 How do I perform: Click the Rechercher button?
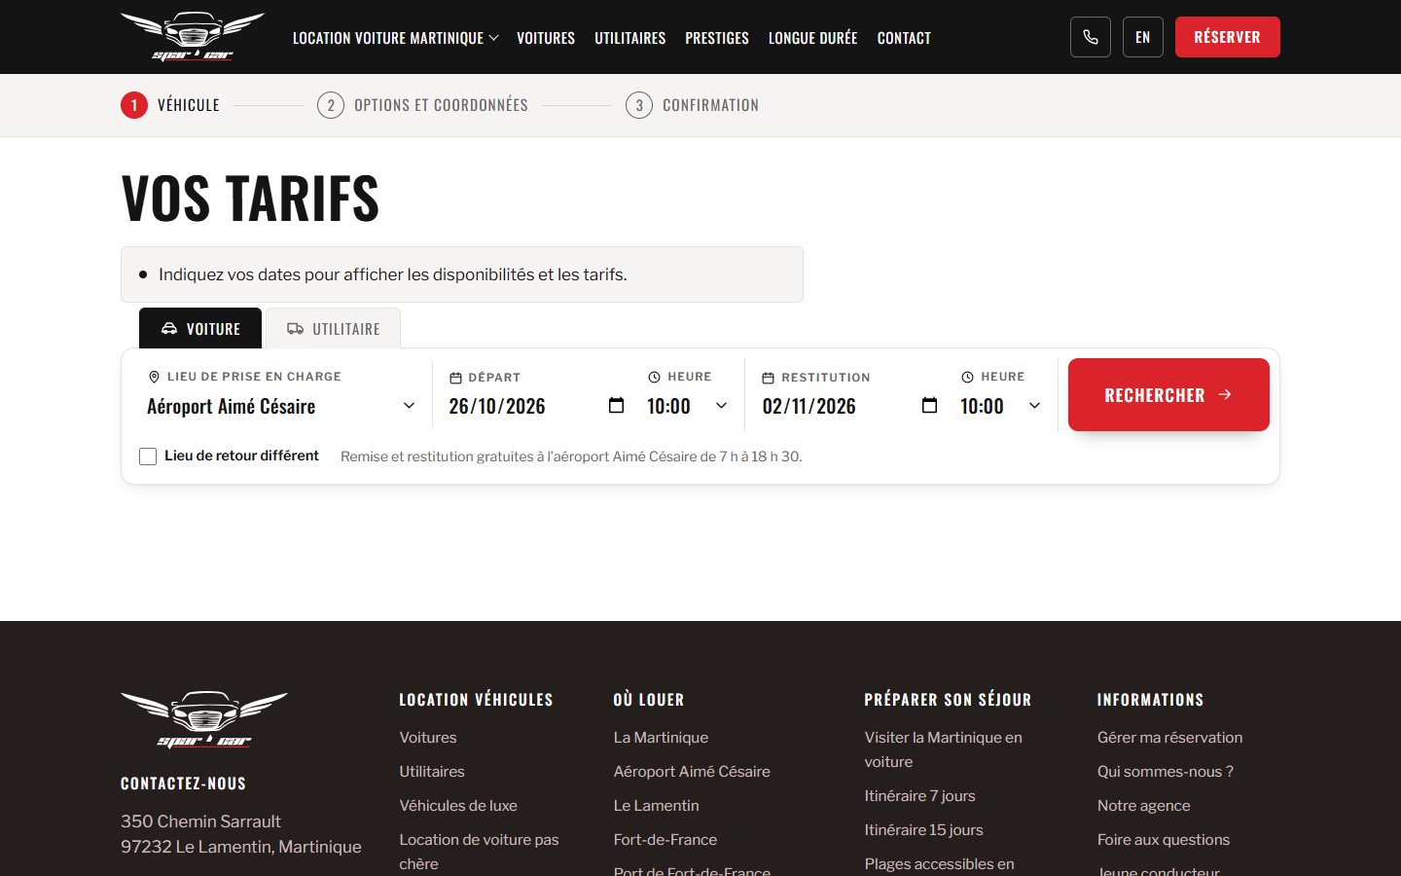1168,394
